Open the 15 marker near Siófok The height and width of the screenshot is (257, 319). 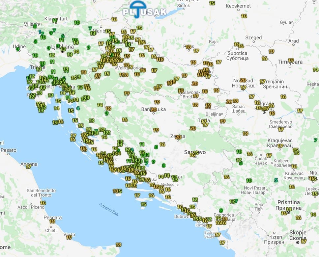click(x=212, y=3)
